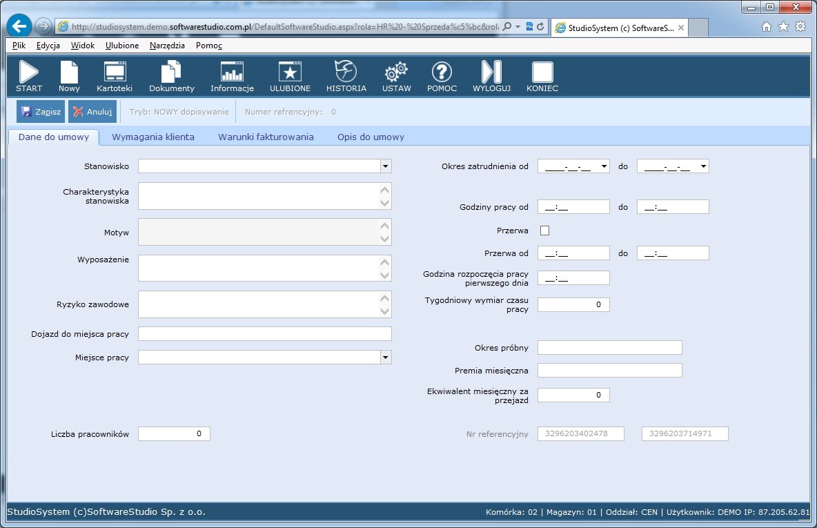Open the ULUBIONE star icon
The width and height of the screenshot is (817, 528).
click(290, 76)
